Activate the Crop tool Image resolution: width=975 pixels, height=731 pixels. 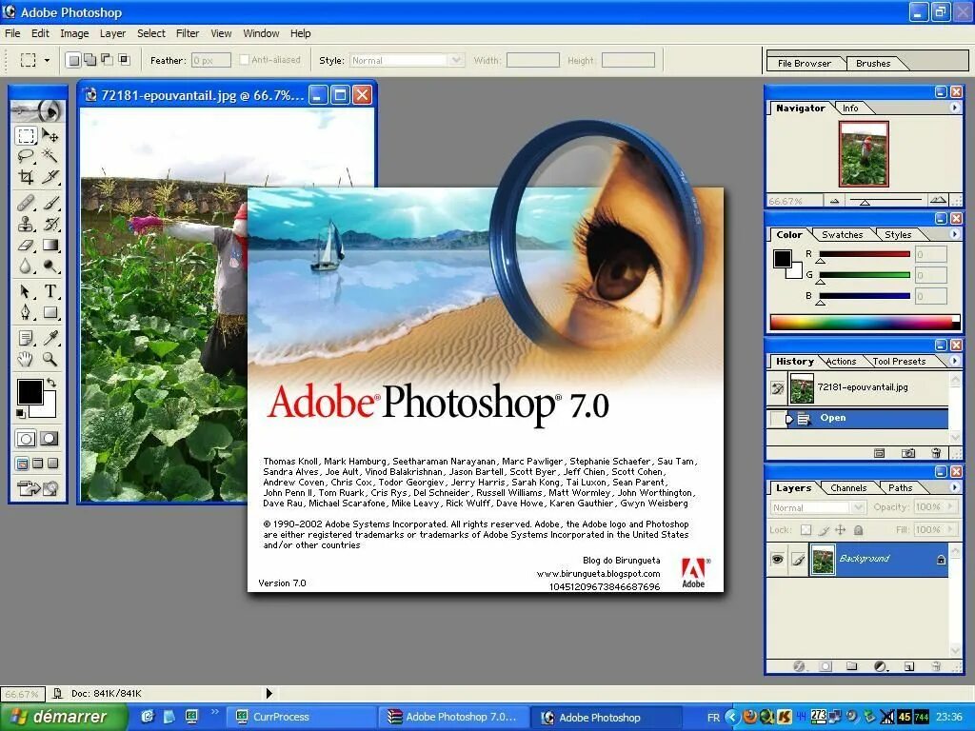click(24, 176)
